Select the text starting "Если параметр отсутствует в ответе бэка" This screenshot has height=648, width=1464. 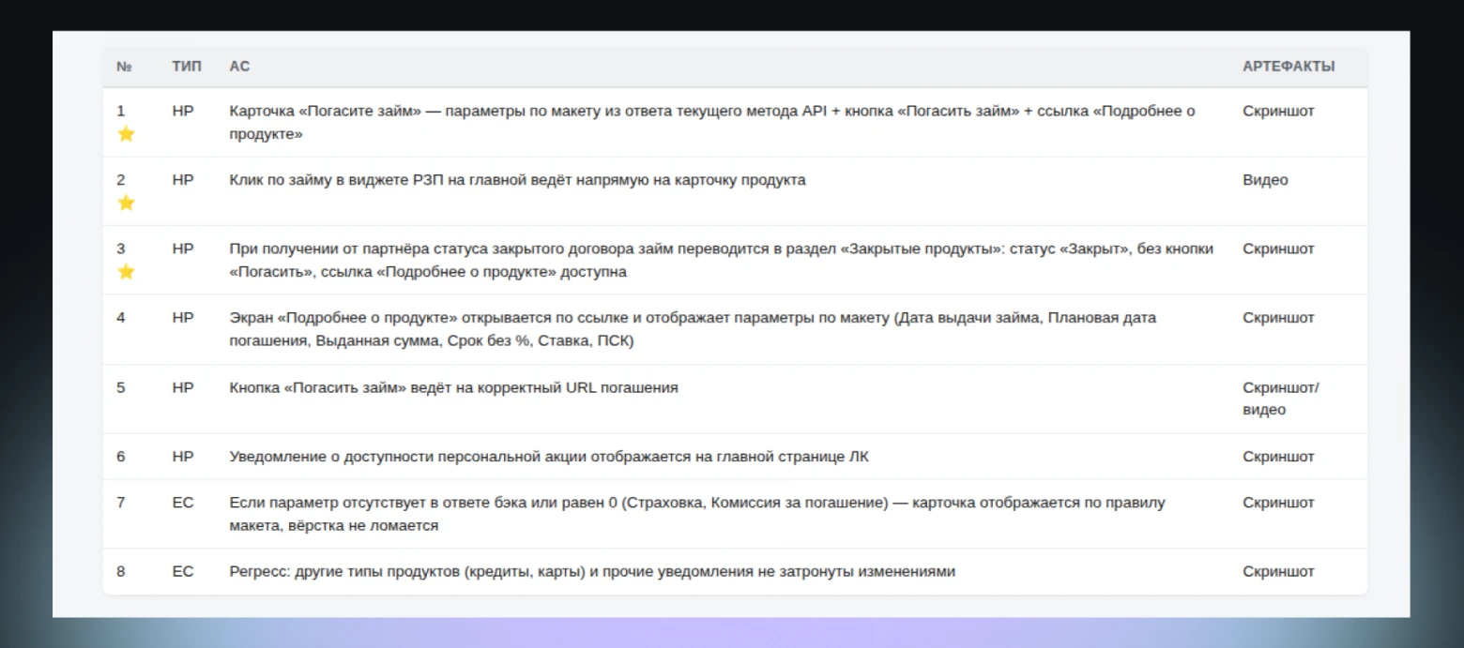point(697,514)
